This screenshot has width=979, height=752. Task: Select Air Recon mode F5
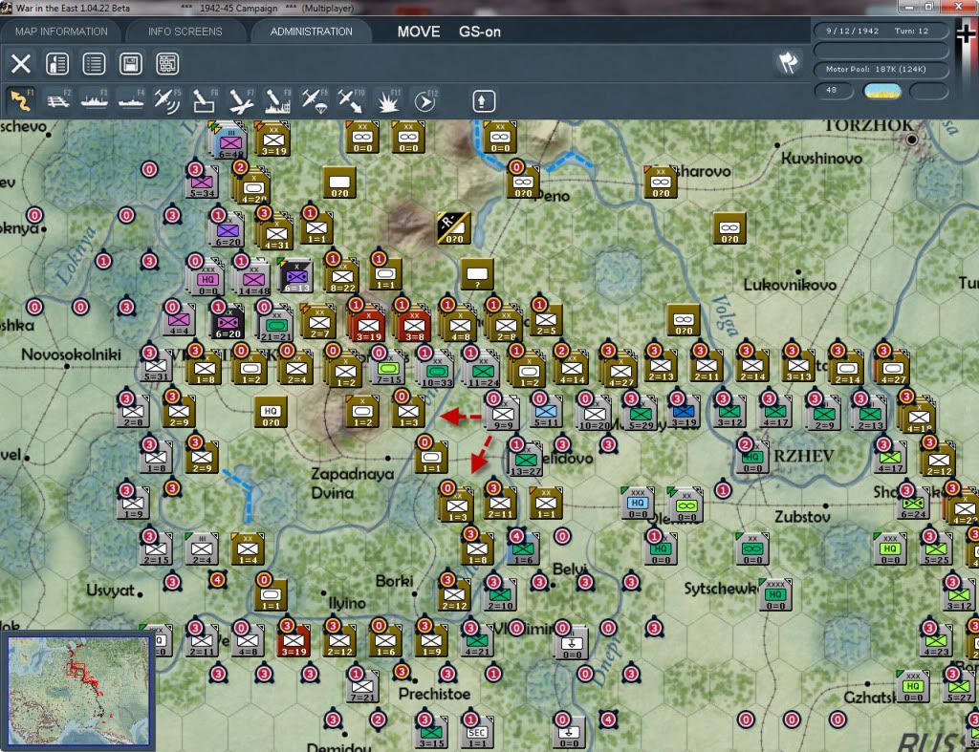(167, 100)
